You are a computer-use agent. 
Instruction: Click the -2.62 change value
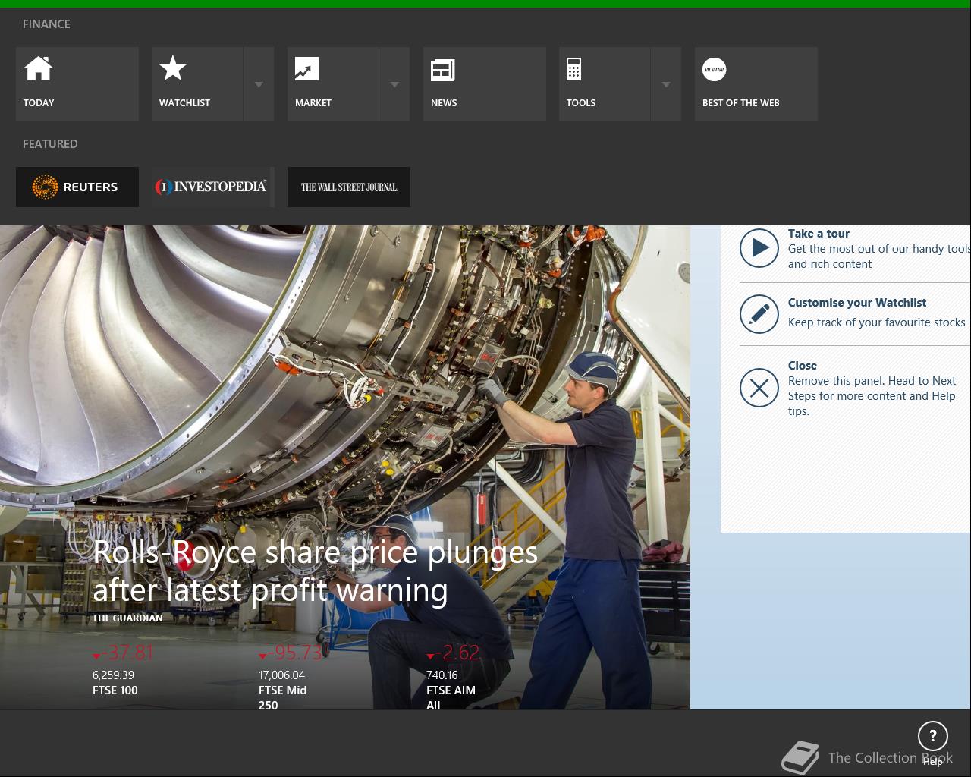point(454,653)
